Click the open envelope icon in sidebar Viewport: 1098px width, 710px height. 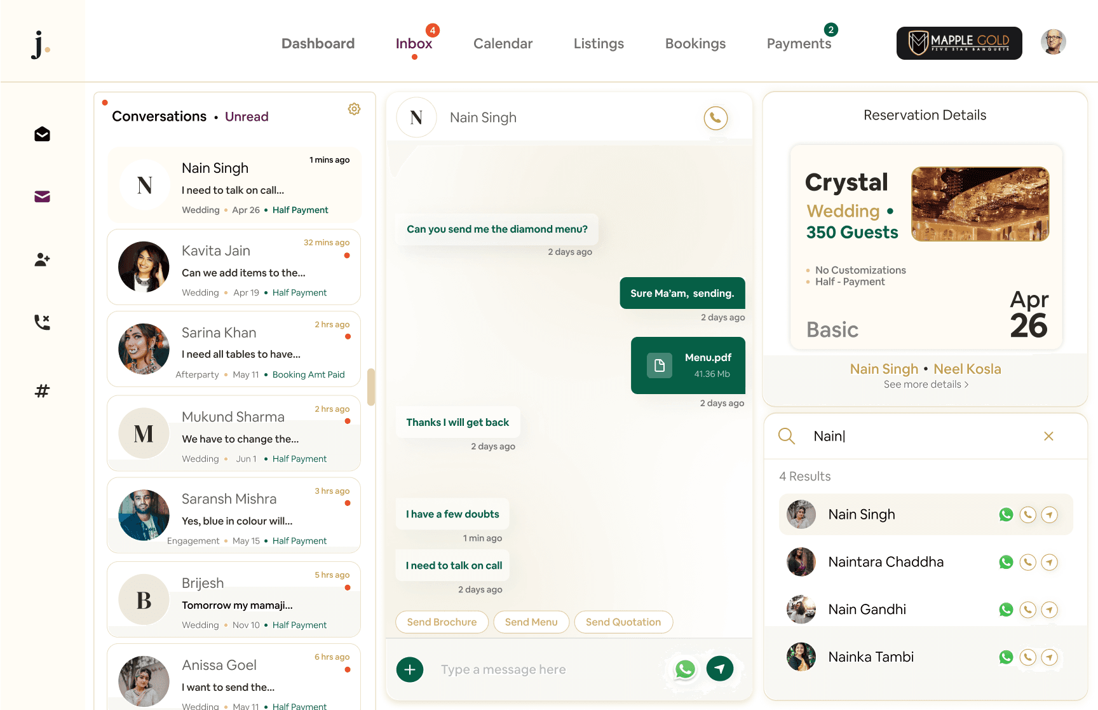42,134
